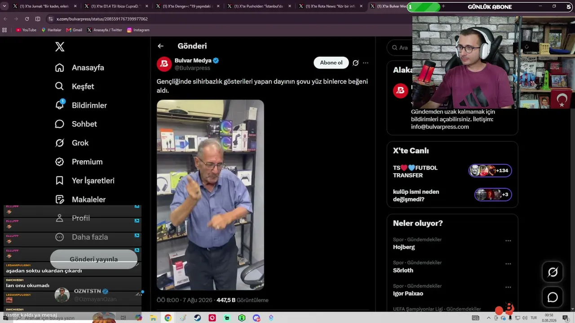Click the Bulvar Medya profile avatar on post

(x=164, y=64)
